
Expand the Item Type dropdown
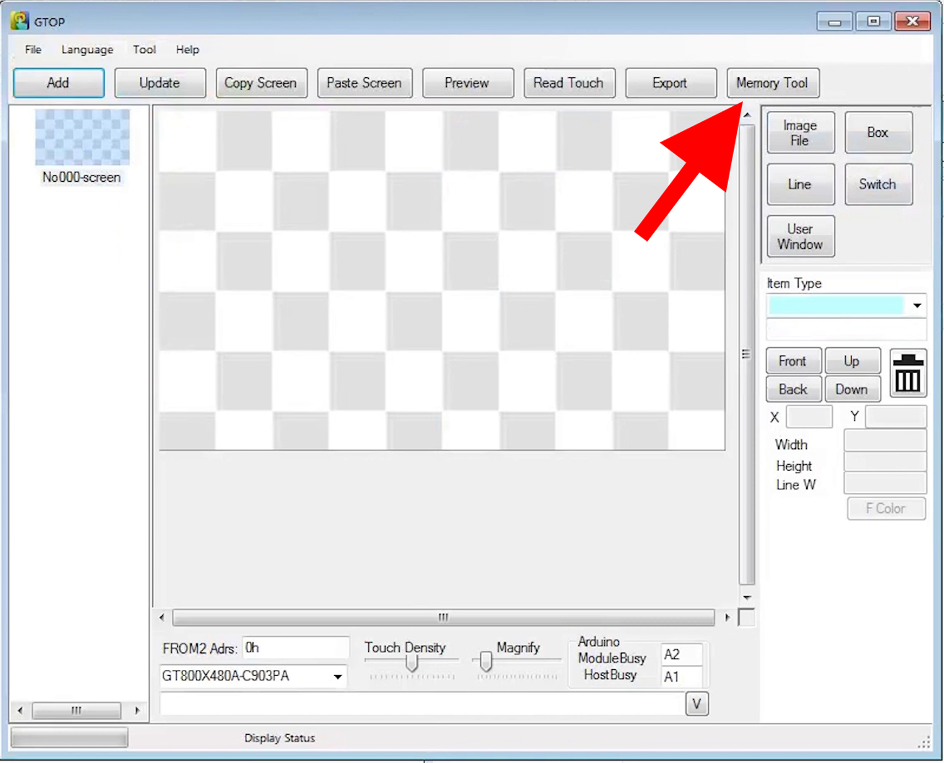pyautogui.click(x=917, y=306)
